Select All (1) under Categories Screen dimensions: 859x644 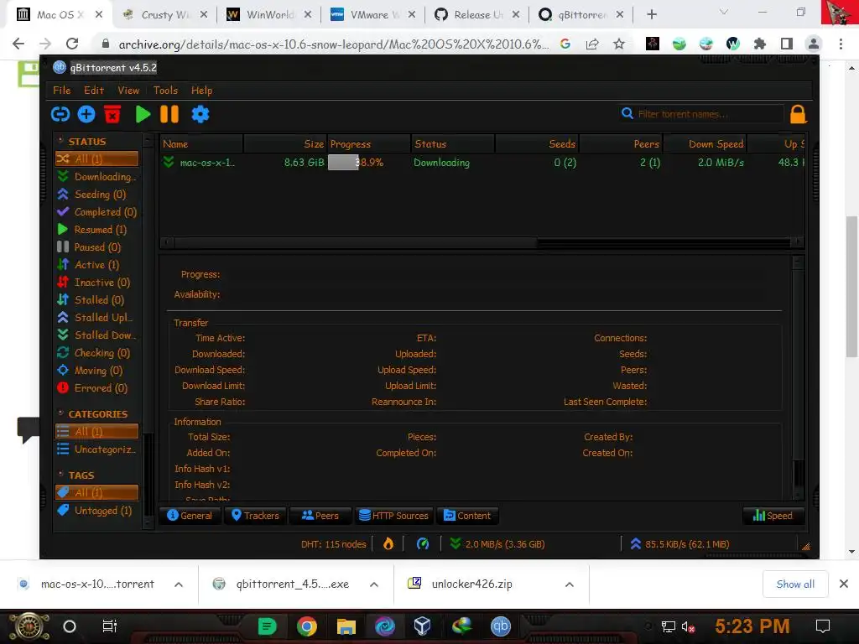click(97, 432)
